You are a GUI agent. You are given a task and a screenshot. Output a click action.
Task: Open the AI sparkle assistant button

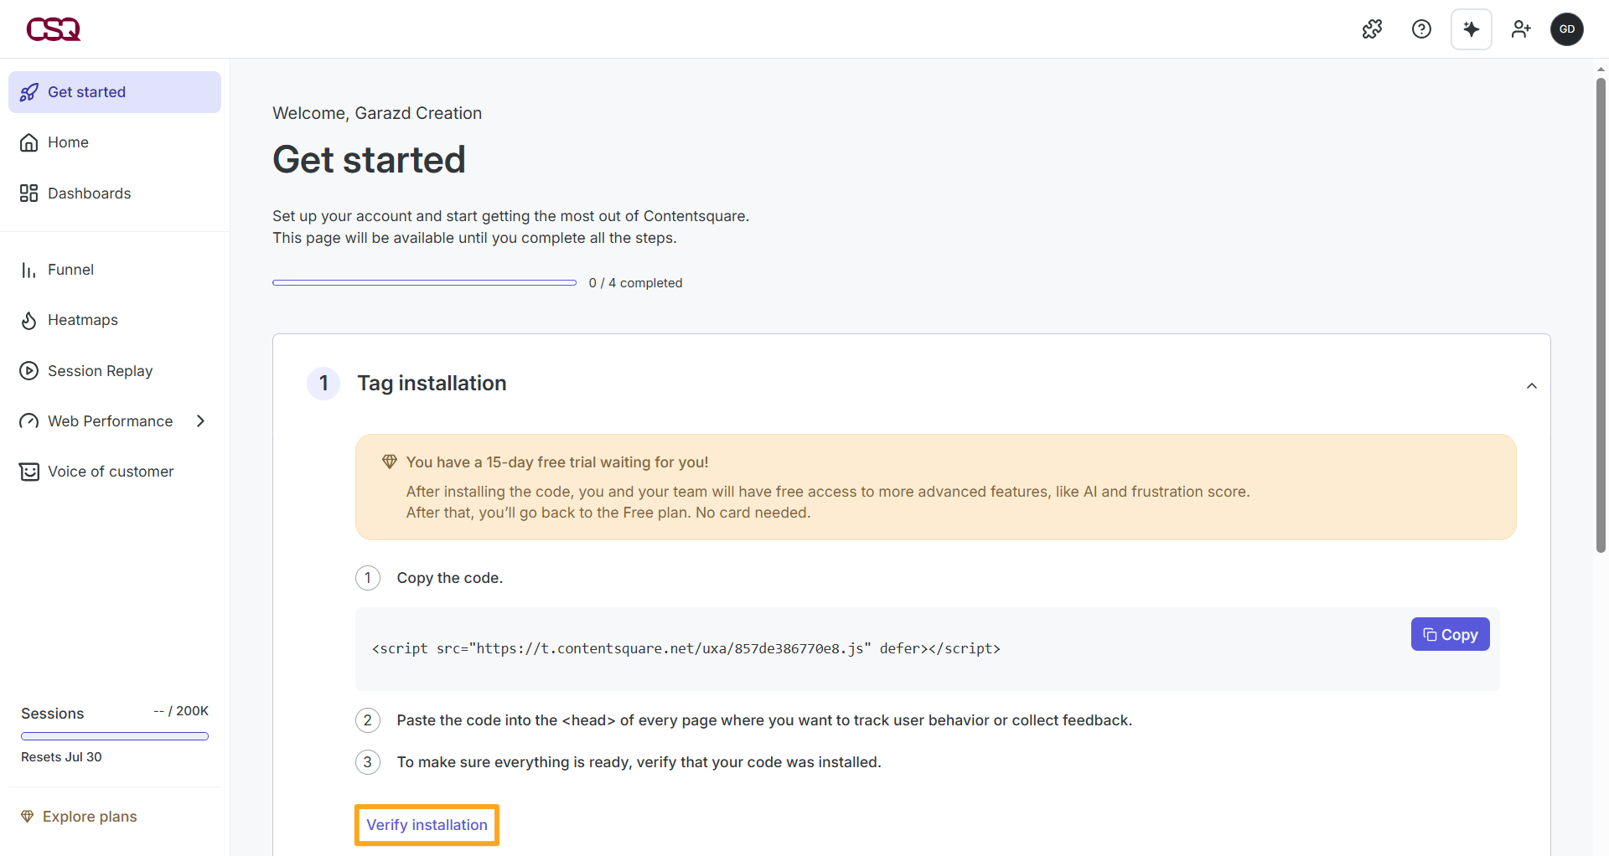point(1471,29)
